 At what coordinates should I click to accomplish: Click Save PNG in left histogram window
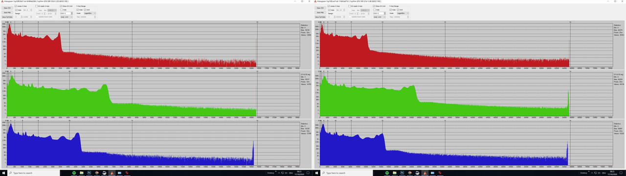pos(7,12)
